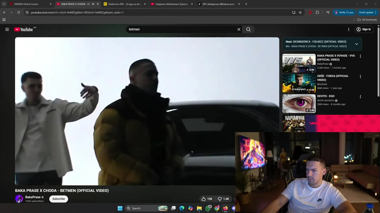Image resolution: width=380 pixels, height=213 pixels.
Task: Open options for GRŠE - FORZA video
Action: click(360, 76)
